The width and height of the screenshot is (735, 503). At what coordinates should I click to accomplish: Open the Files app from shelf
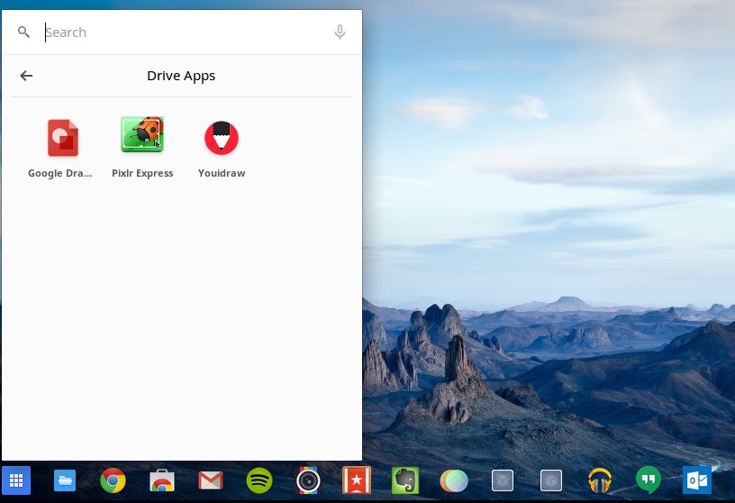[65, 480]
